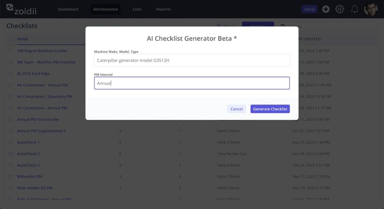
Task: Click Nov 29, 2022 2:12 PM date
Action: pyautogui.click(x=311, y=188)
